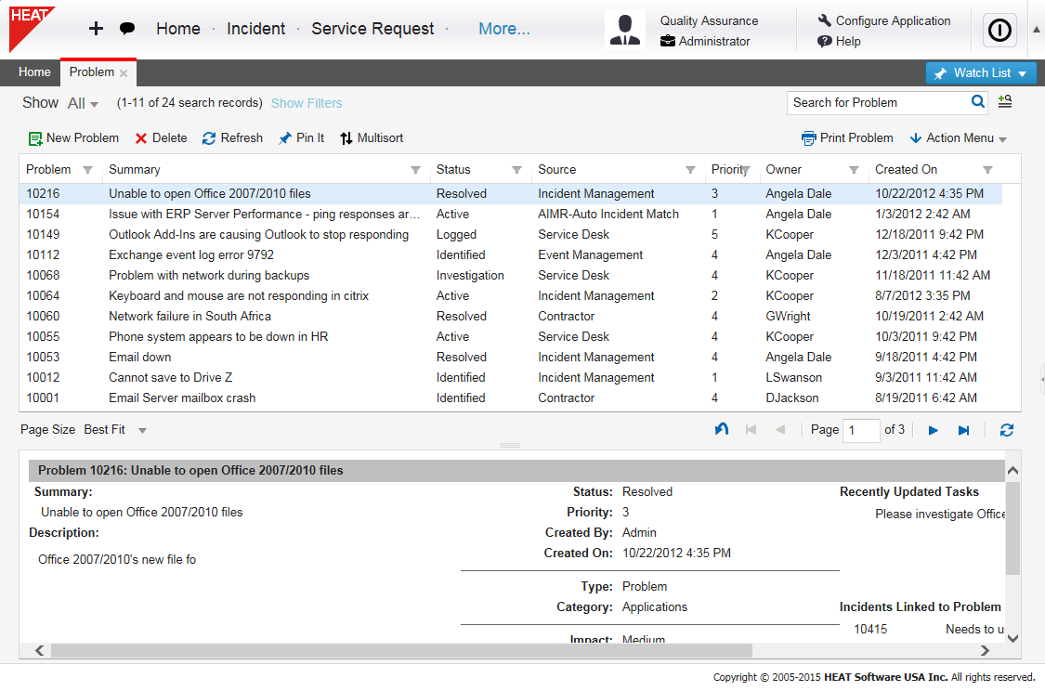Run the problem search with the magnifier icon

pos(978,102)
